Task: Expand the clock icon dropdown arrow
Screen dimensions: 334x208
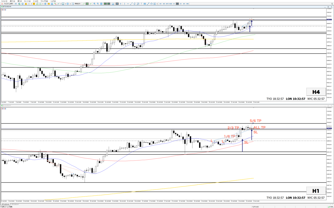Action: pos(70,4)
